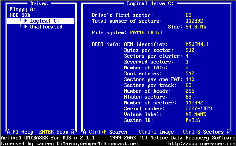This screenshot has width=236, height=146.
Task: Click the 'BOOT info:' label
Action: point(106,45)
